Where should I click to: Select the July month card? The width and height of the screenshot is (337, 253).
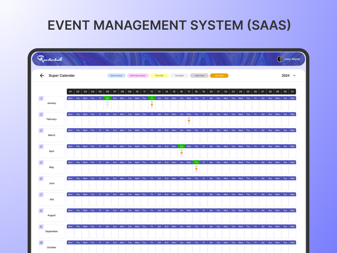click(x=52, y=199)
